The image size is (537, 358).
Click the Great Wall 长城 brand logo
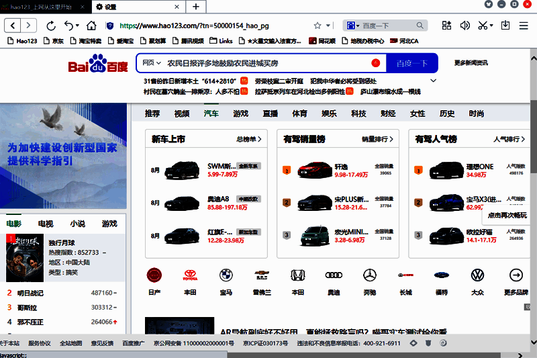click(x=406, y=275)
